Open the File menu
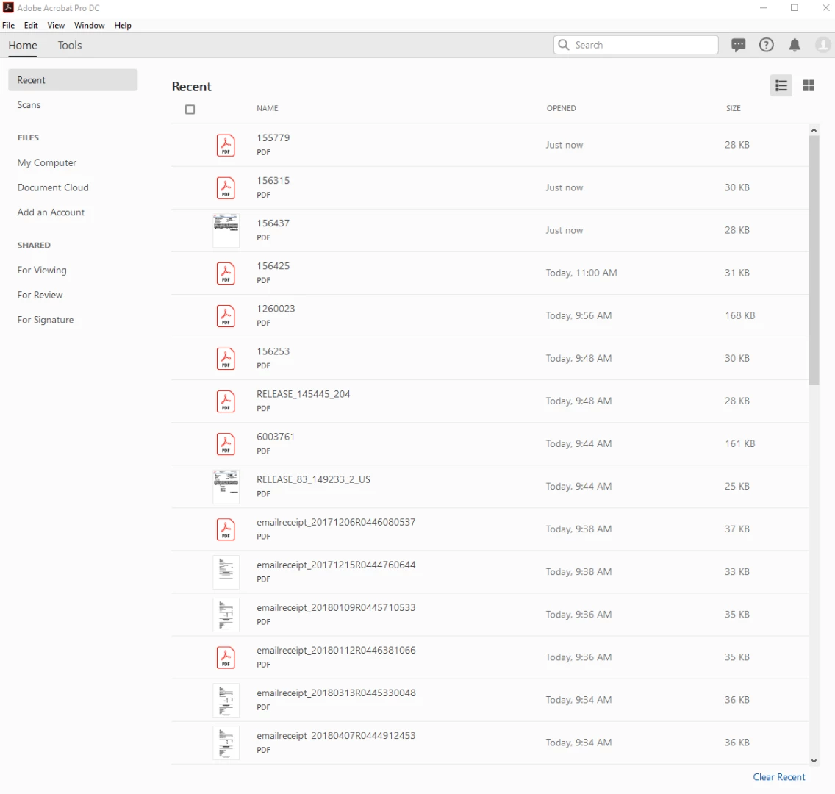This screenshot has width=835, height=794. click(x=9, y=25)
